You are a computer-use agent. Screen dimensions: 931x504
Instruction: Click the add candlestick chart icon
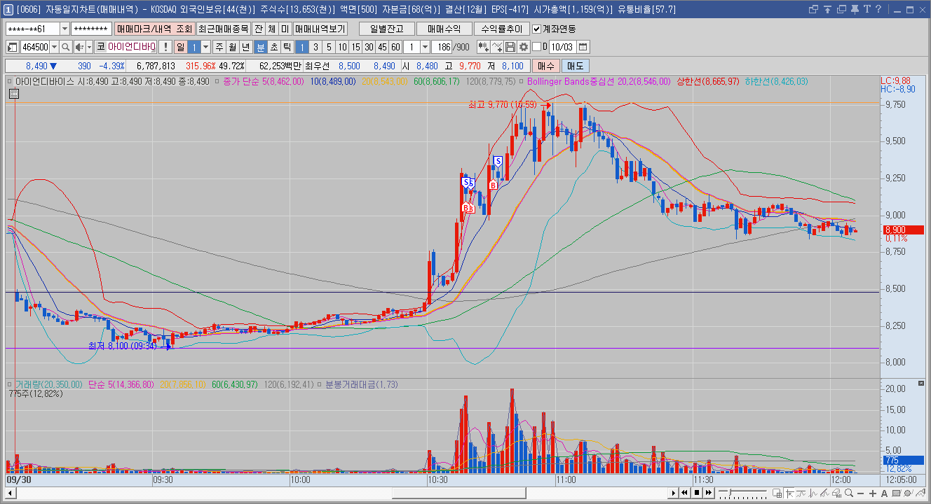point(483,47)
